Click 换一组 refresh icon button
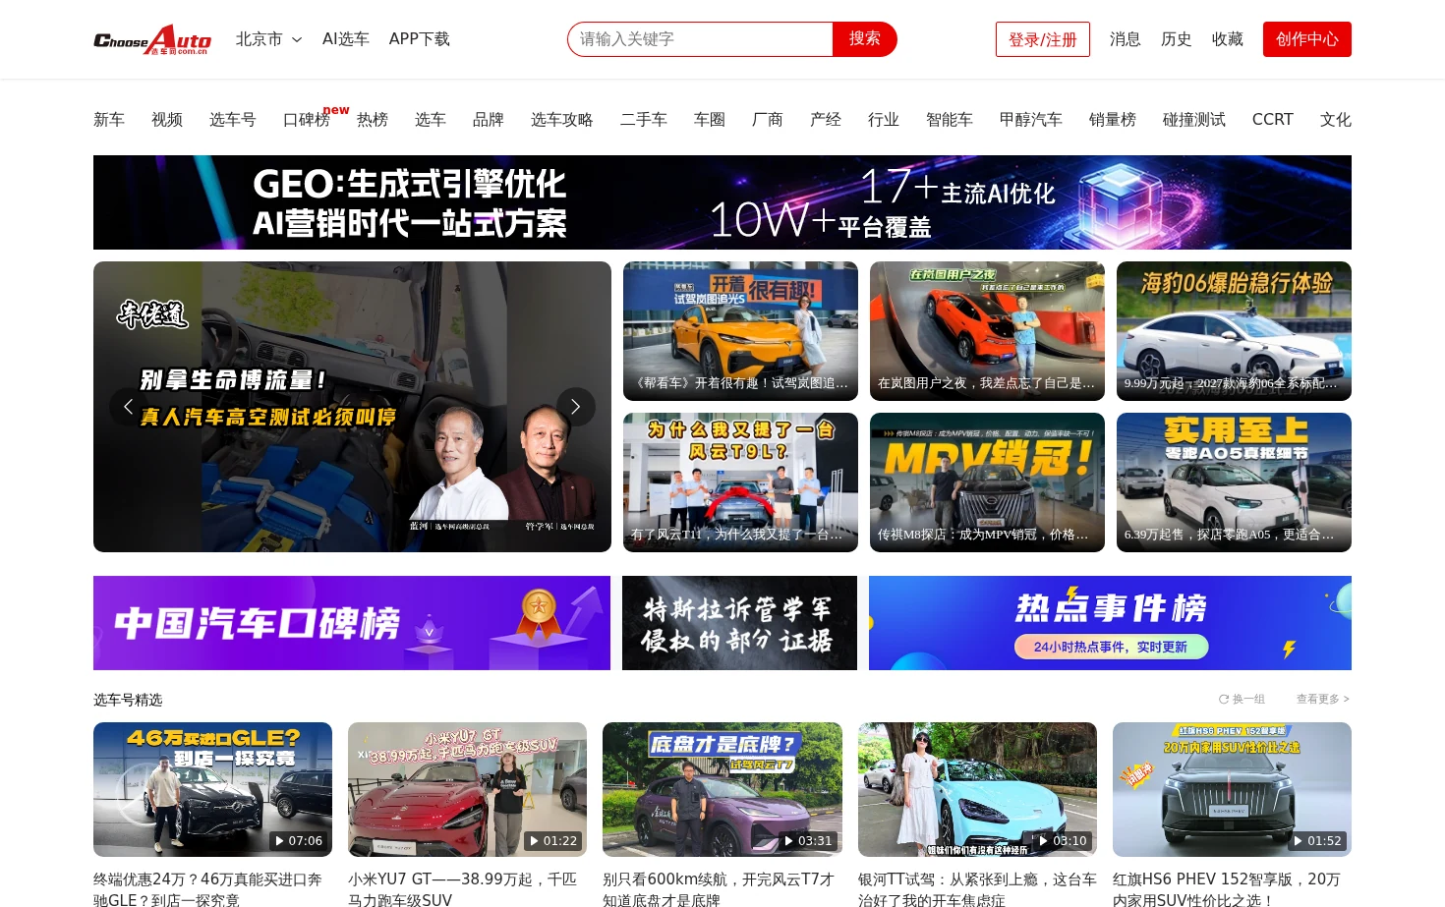 pyautogui.click(x=1242, y=700)
